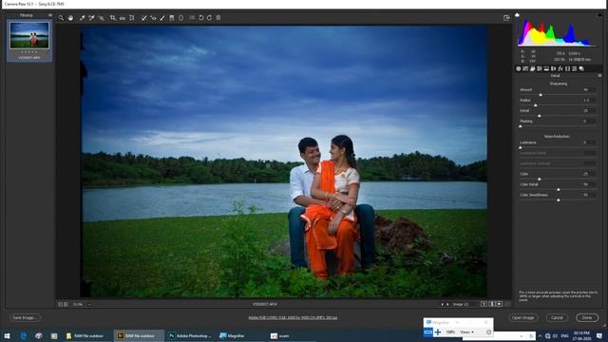
Task: Select the Hand tool
Action: tap(70, 18)
